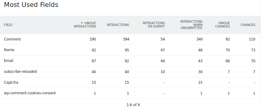The image size is (261, 110).
Task: Click the green sort arrow icon
Action: click(x=82, y=23)
